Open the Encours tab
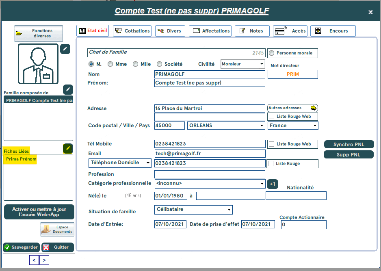381x271 pixels. point(333,31)
